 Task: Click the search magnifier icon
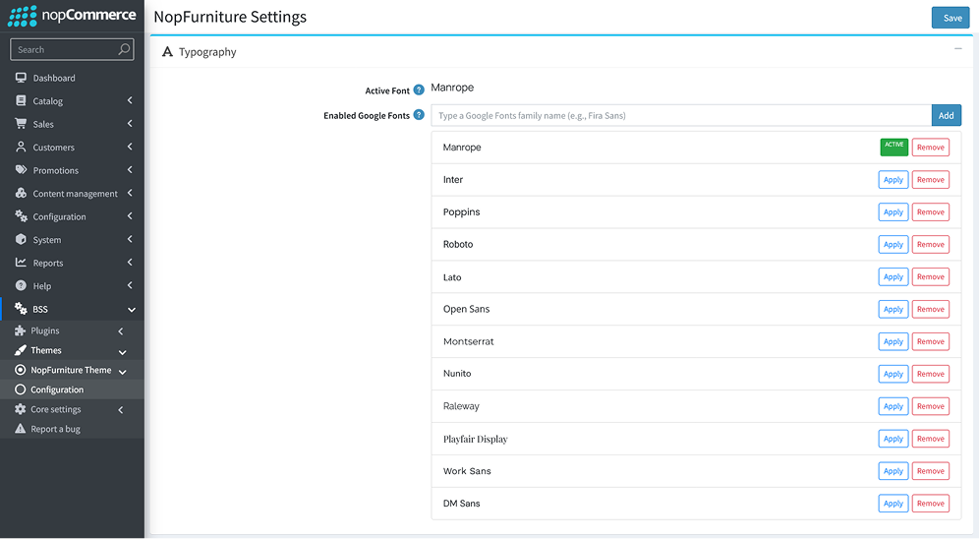coord(124,49)
